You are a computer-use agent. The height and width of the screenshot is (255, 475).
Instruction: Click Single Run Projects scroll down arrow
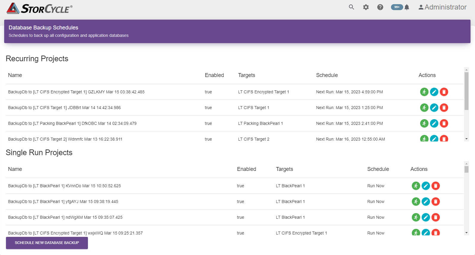tap(466, 233)
